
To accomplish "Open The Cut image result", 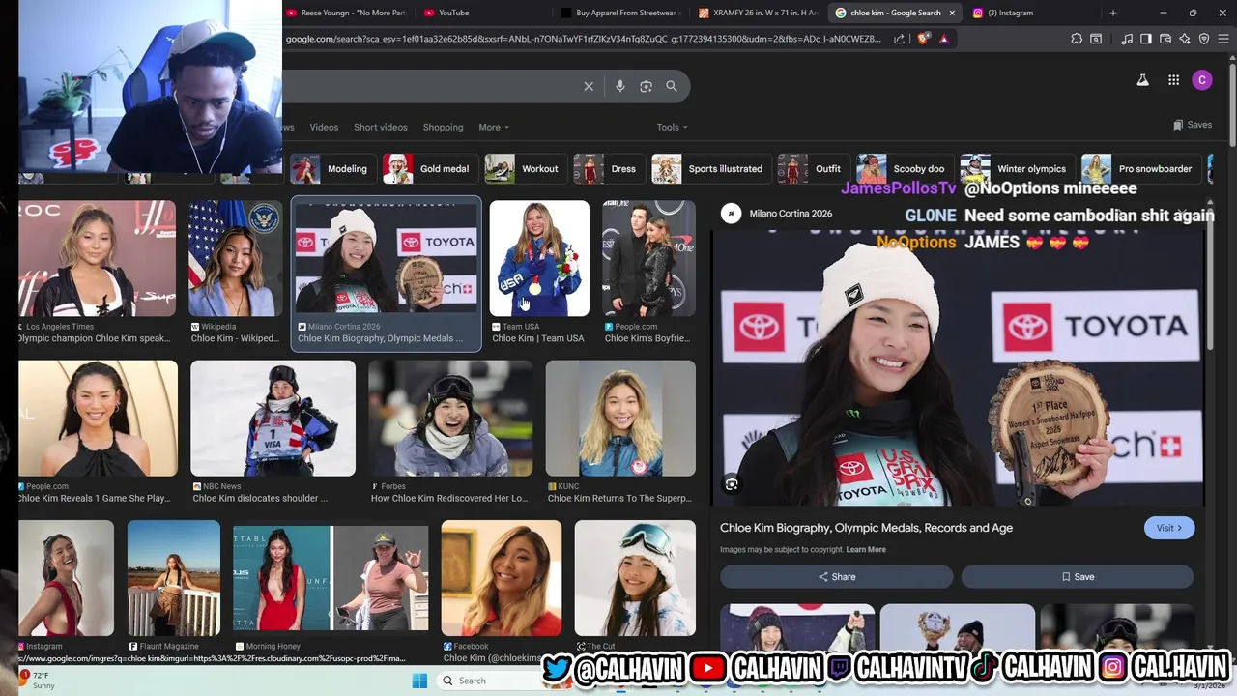I will 635,587.
